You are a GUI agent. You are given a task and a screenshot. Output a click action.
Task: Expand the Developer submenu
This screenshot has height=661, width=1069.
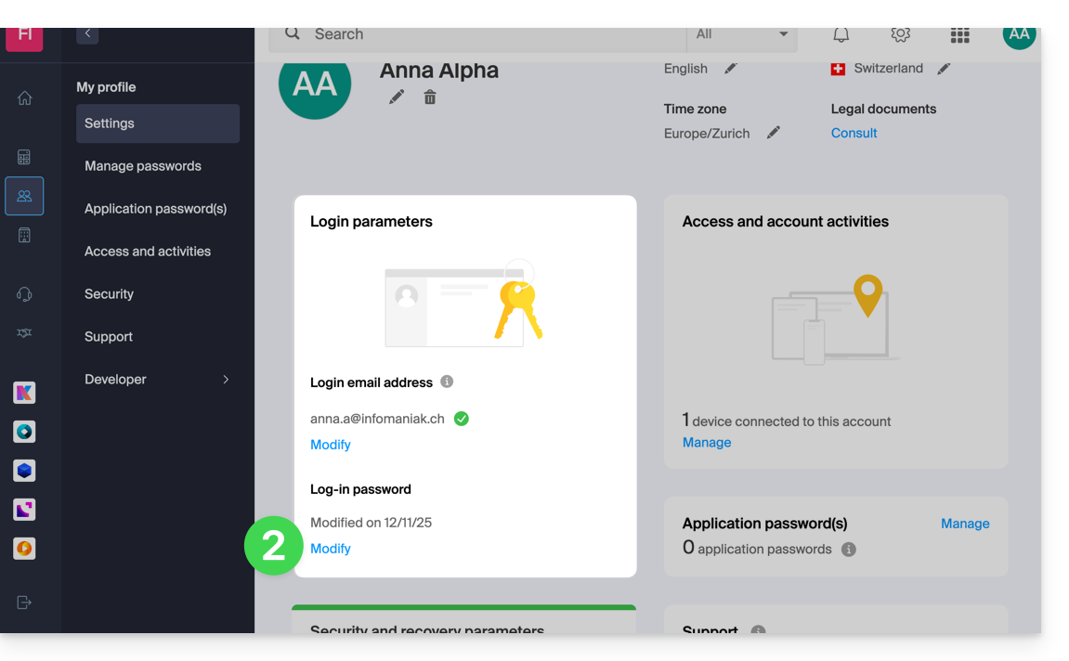pyautogui.click(x=226, y=380)
